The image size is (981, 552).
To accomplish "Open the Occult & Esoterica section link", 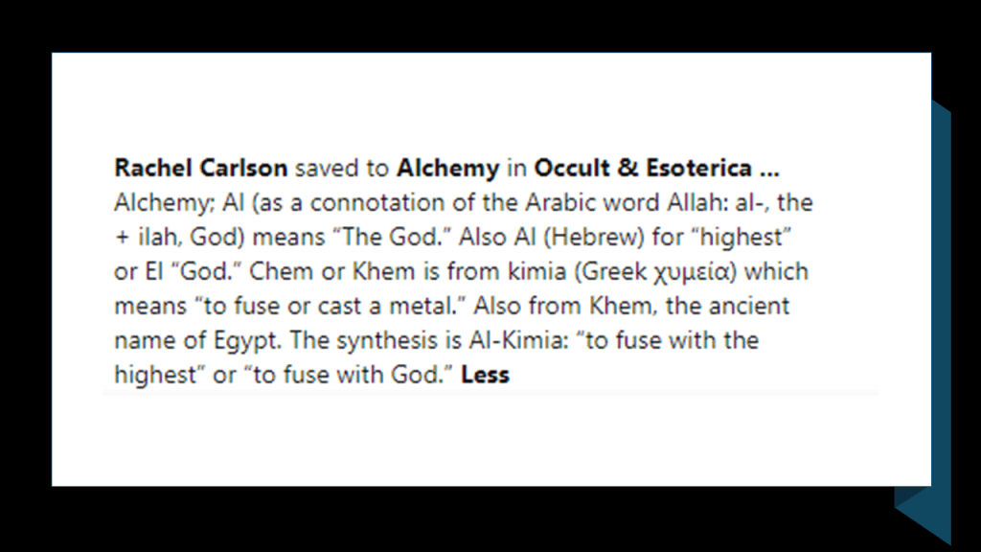I will pyautogui.click(x=642, y=169).
